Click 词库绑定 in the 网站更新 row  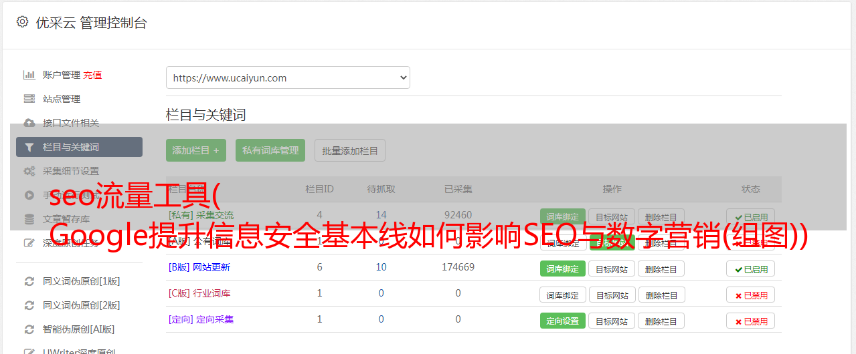563,269
